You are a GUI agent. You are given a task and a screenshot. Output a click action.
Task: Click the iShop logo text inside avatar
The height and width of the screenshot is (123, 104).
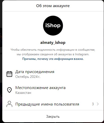coord(53,25)
